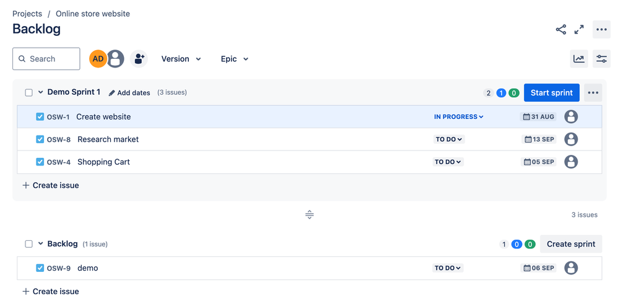The width and height of the screenshot is (618, 301).
Task: Click the Start sprint button
Action: point(551,92)
